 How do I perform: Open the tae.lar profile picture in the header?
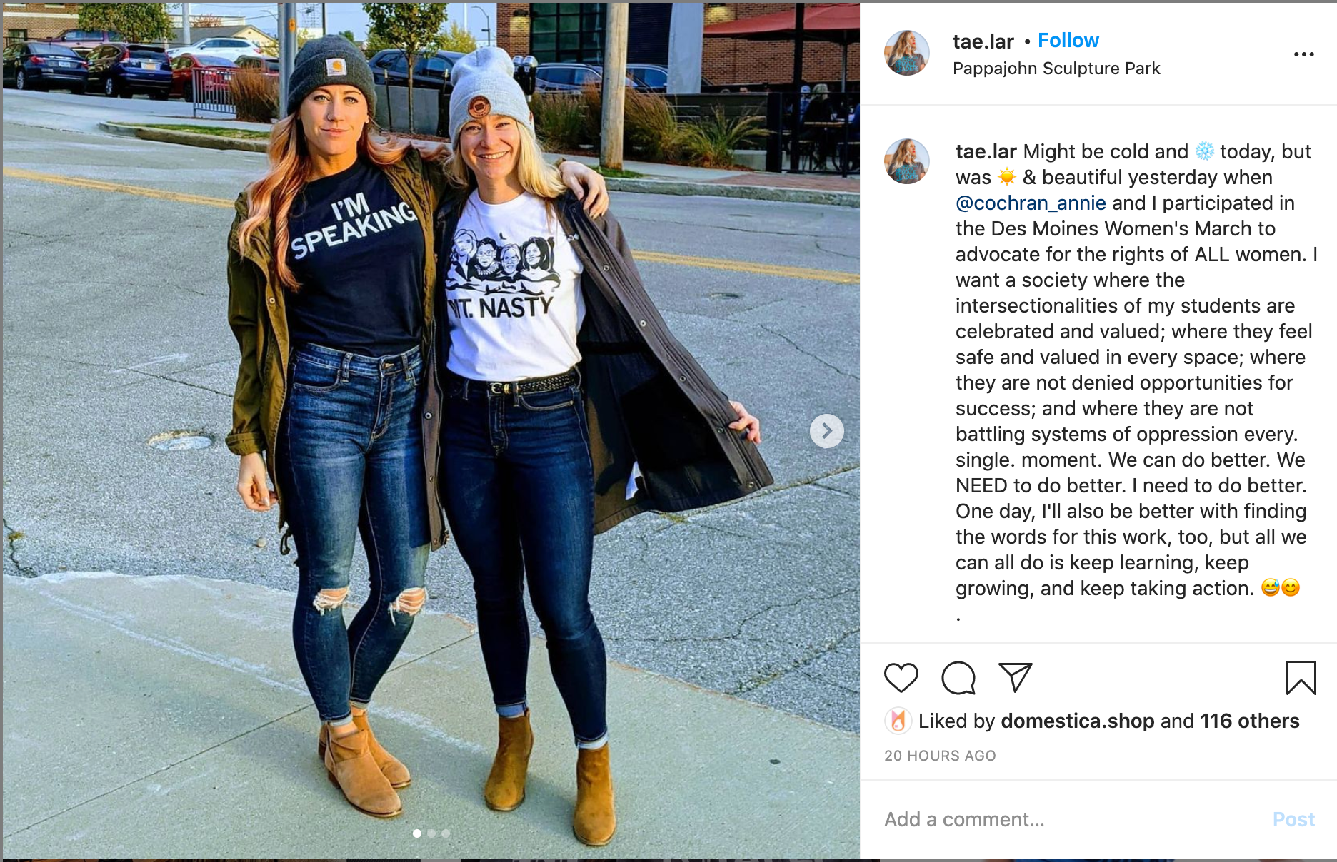pyautogui.click(x=907, y=54)
